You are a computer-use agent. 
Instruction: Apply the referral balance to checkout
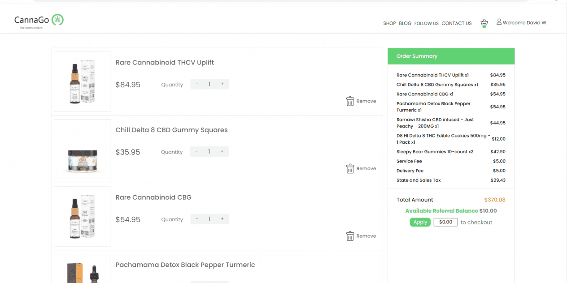tap(420, 222)
